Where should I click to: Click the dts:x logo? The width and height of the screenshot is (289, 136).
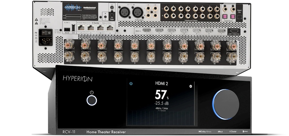pyautogui.click(x=220, y=131)
